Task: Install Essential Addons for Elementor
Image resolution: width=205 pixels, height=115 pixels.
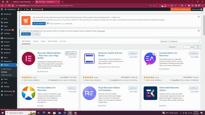Action: (193, 53)
